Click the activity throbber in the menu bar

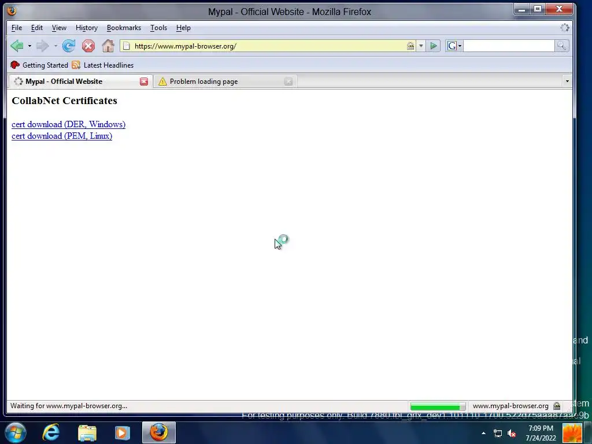click(x=565, y=28)
